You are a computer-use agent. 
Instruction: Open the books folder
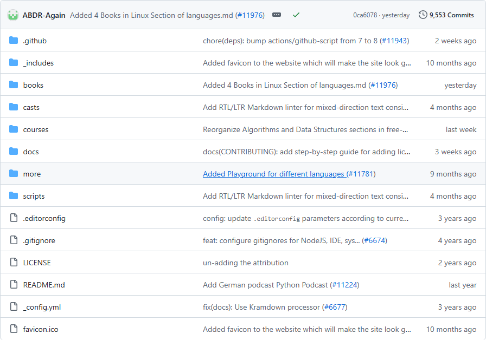pos(33,85)
